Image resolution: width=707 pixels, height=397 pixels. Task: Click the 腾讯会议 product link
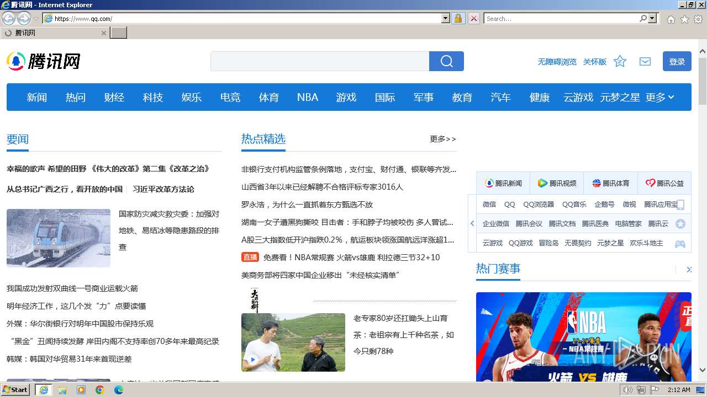(x=529, y=224)
